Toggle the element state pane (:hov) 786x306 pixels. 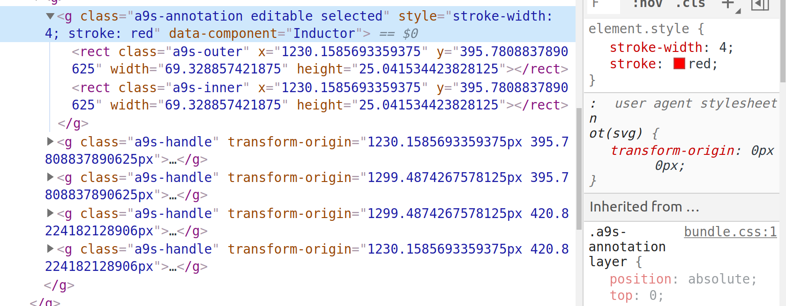click(x=648, y=4)
